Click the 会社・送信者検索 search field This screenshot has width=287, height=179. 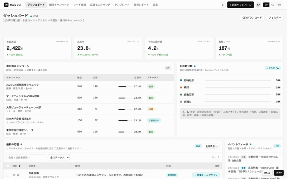26,158
